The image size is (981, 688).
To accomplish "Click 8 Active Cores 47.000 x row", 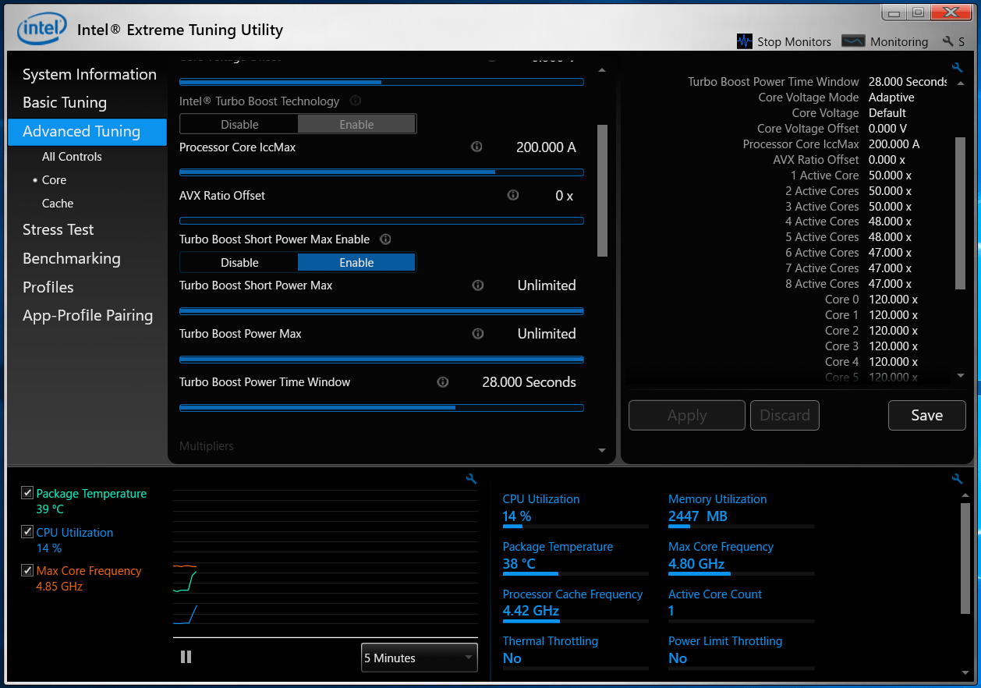I will click(848, 284).
